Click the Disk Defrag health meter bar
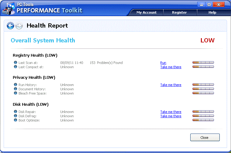Screen dimensions: 231x153 pyautogui.click(x=203, y=116)
